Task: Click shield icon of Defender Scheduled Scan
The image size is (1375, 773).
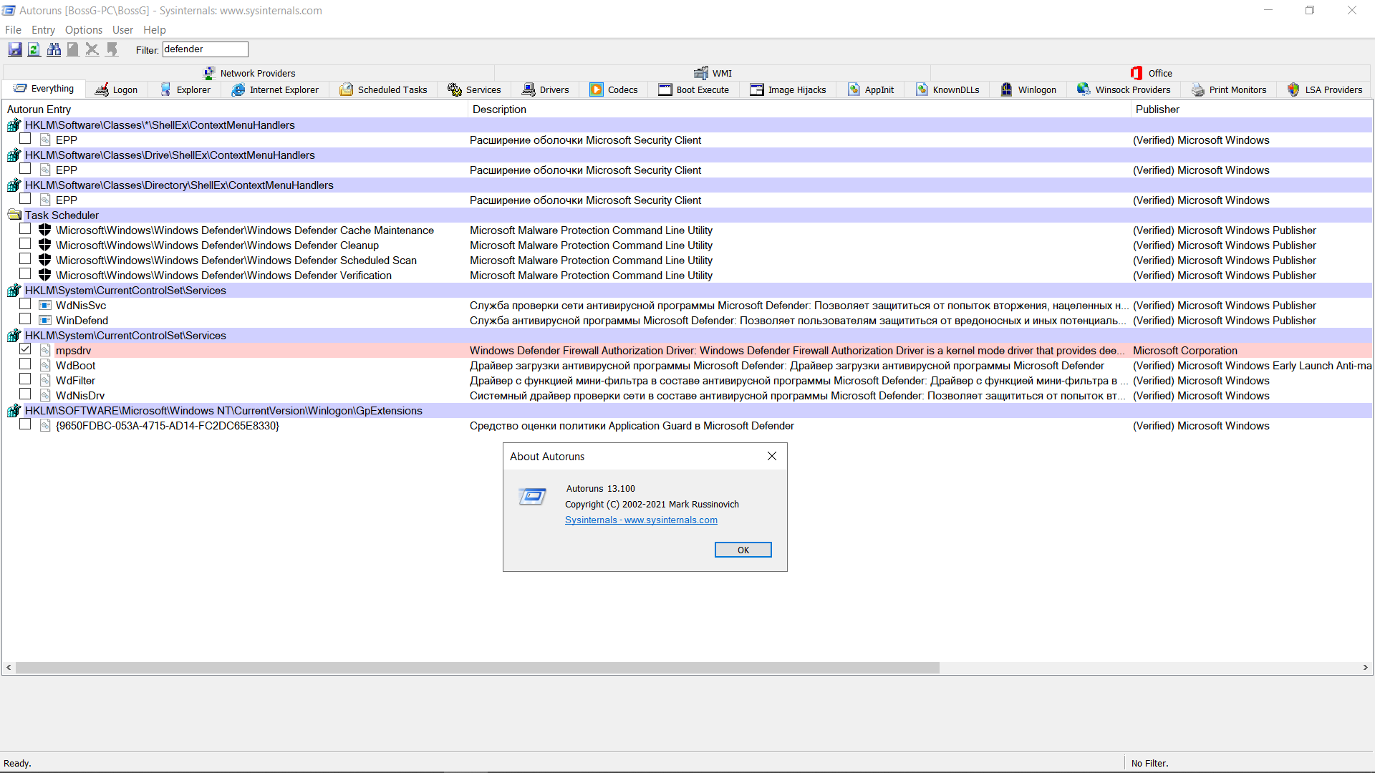Action: tap(44, 261)
